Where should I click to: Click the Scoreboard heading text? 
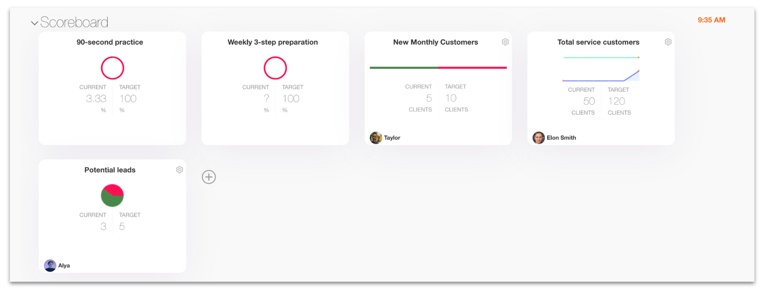(x=74, y=22)
